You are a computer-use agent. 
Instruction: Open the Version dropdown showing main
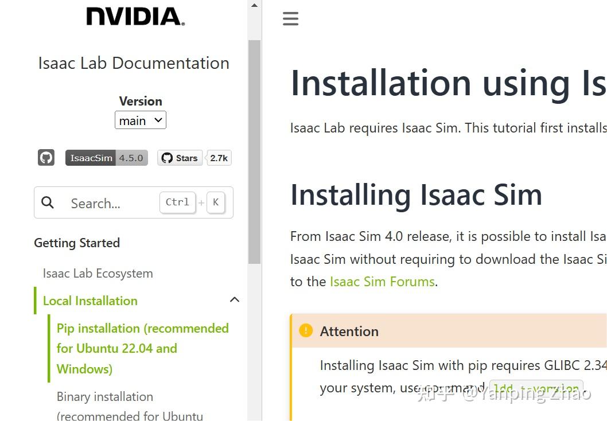click(140, 120)
